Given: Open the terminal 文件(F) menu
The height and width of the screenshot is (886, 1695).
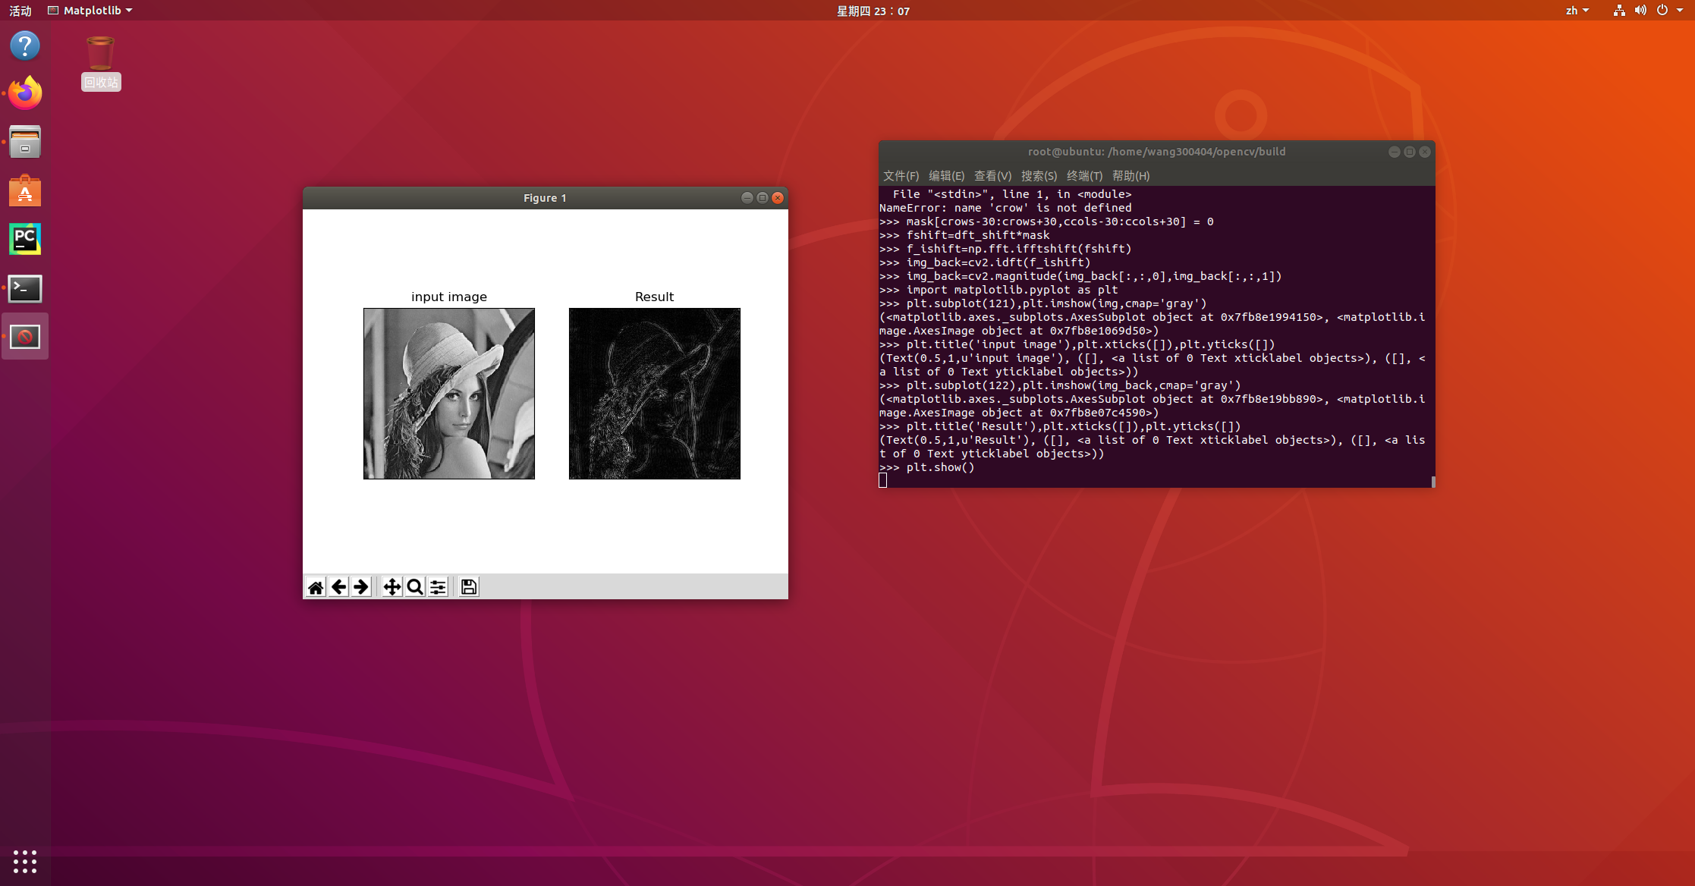Looking at the screenshot, I should click(x=901, y=176).
